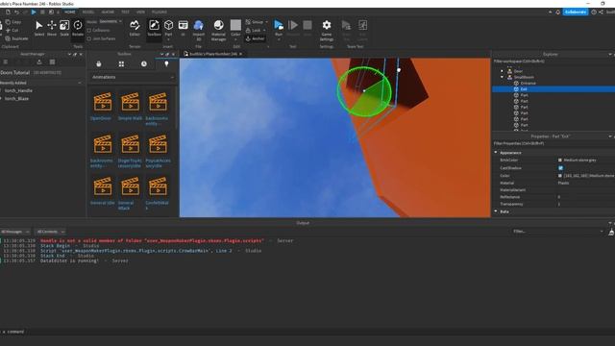
Task: Click the Output Filter input field
Action: point(557,232)
